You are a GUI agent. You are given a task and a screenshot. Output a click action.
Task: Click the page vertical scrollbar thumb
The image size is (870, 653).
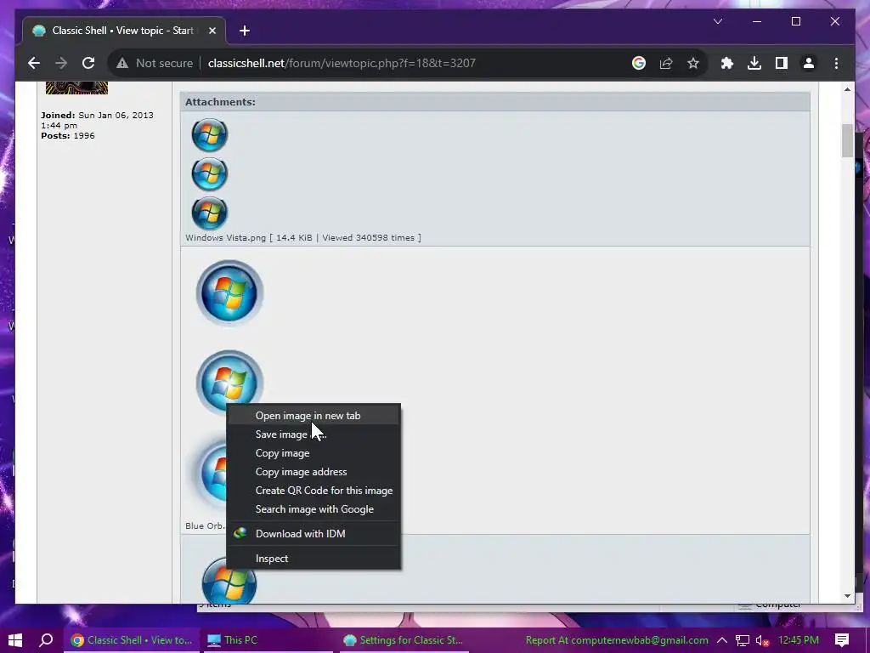click(x=847, y=141)
